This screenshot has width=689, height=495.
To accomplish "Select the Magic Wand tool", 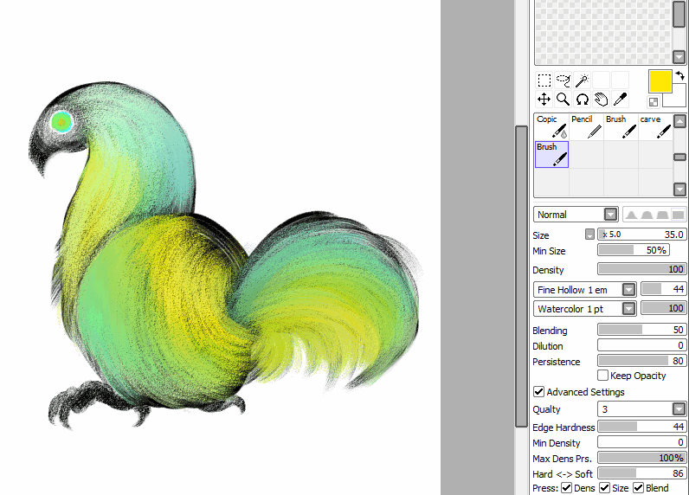I will [583, 80].
